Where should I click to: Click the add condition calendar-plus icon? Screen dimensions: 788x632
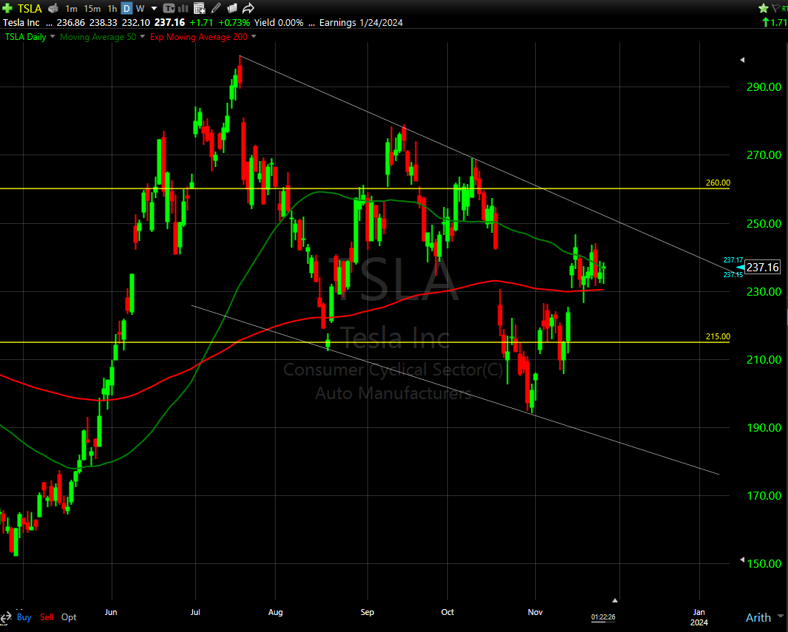tap(200, 9)
